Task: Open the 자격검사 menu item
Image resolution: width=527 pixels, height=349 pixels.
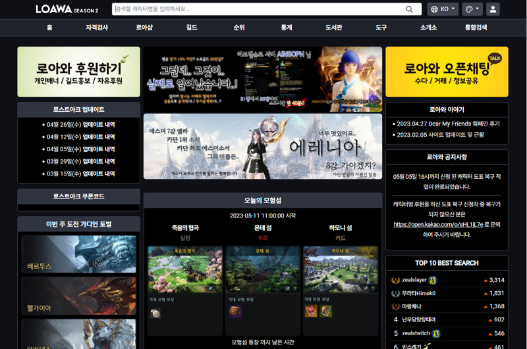Action: 97,28
